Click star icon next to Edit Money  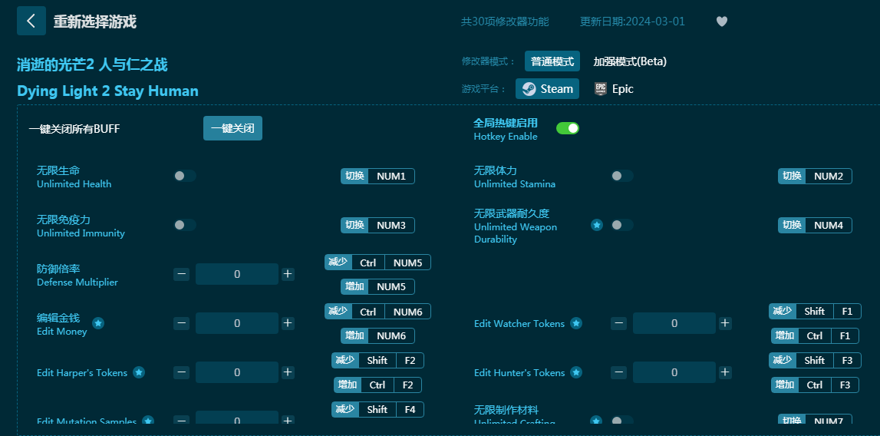click(x=98, y=323)
